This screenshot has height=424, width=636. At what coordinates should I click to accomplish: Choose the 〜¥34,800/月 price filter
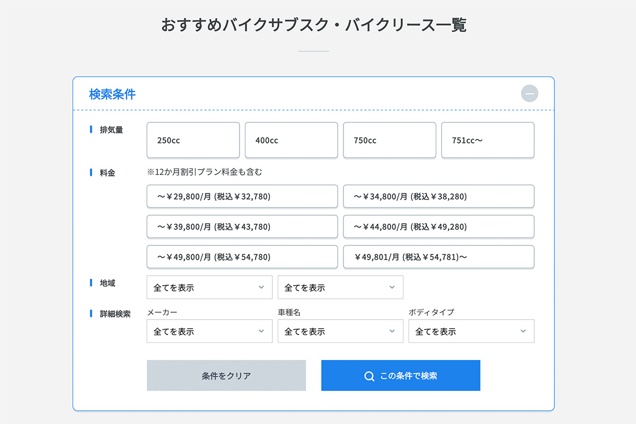click(x=439, y=197)
